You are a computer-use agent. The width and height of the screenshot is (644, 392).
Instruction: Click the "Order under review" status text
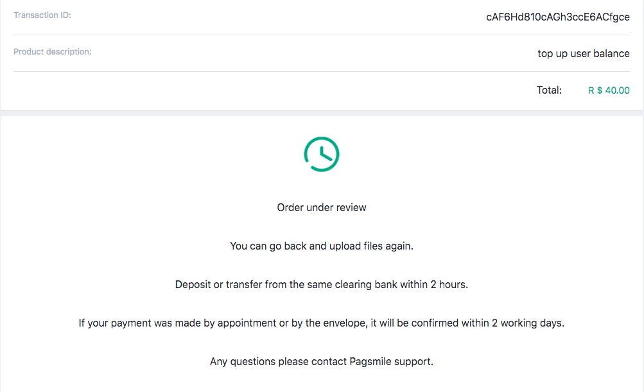click(322, 208)
